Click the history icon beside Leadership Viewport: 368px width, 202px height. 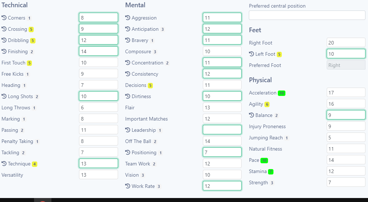click(127, 130)
